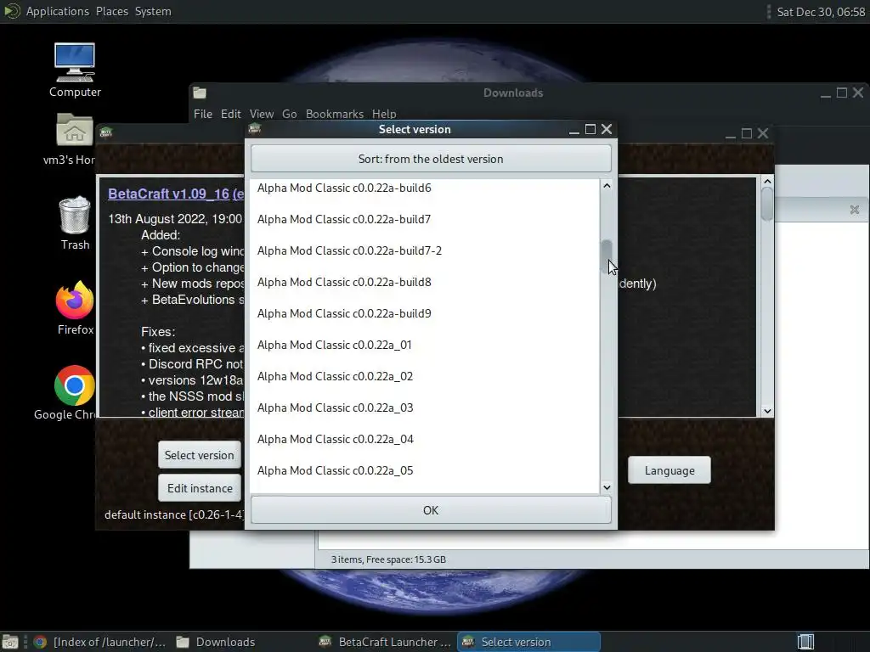Viewport: 870px width, 652px height.
Task: Open the BetaCraft v1.09_16 changelog link
Action: click(x=175, y=194)
